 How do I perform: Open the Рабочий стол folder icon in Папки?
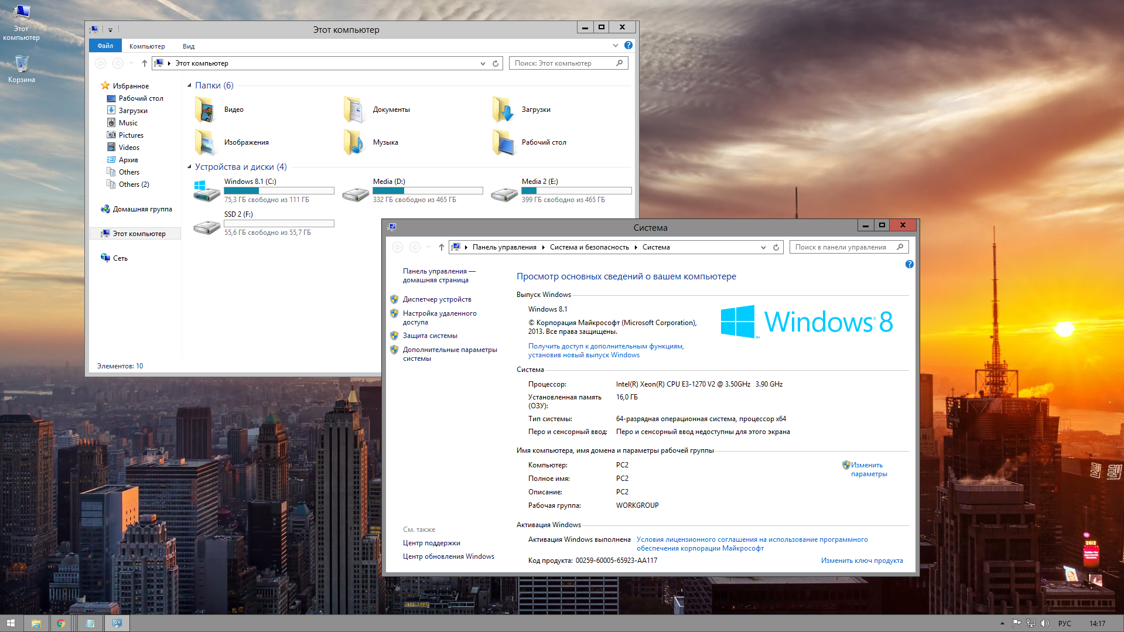pyautogui.click(x=503, y=142)
